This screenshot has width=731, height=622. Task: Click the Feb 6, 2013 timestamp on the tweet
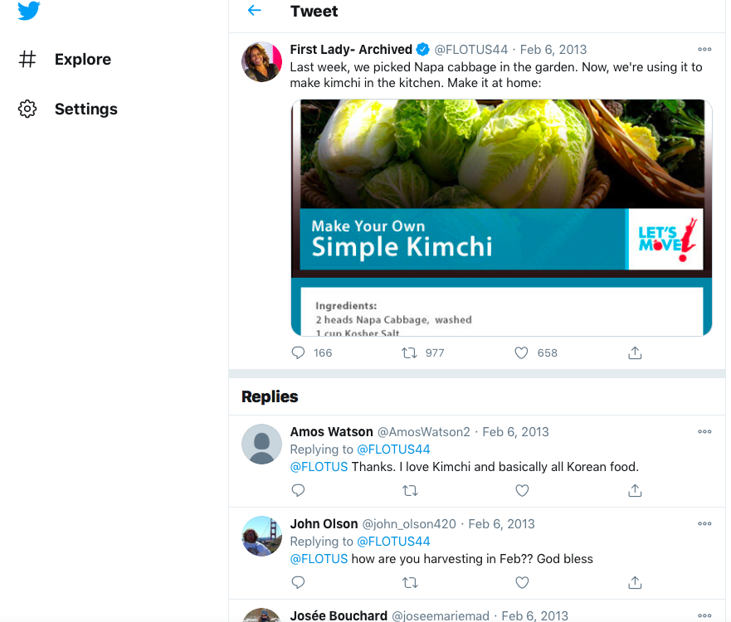tap(553, 49)
